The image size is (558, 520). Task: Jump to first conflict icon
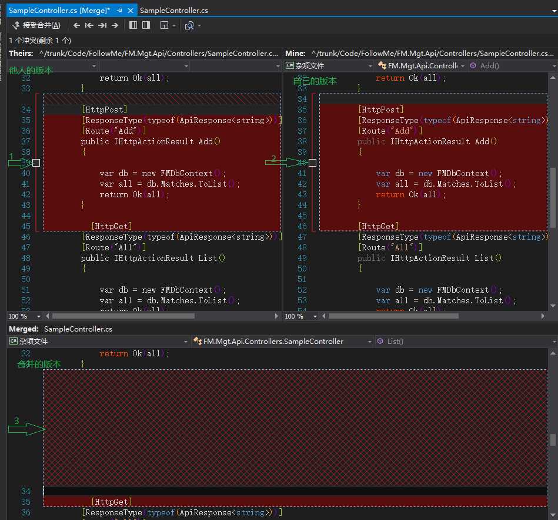click(x=89, y=25)
